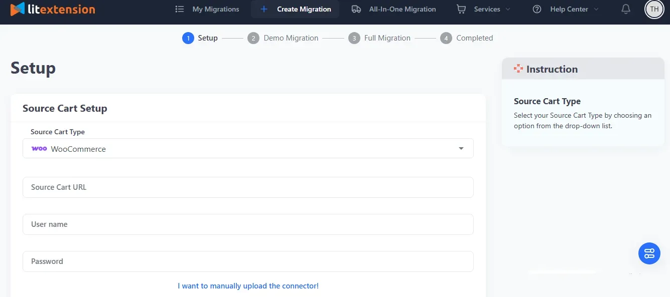Open My Migrations page
670x297 pixels.
(216, 9)
